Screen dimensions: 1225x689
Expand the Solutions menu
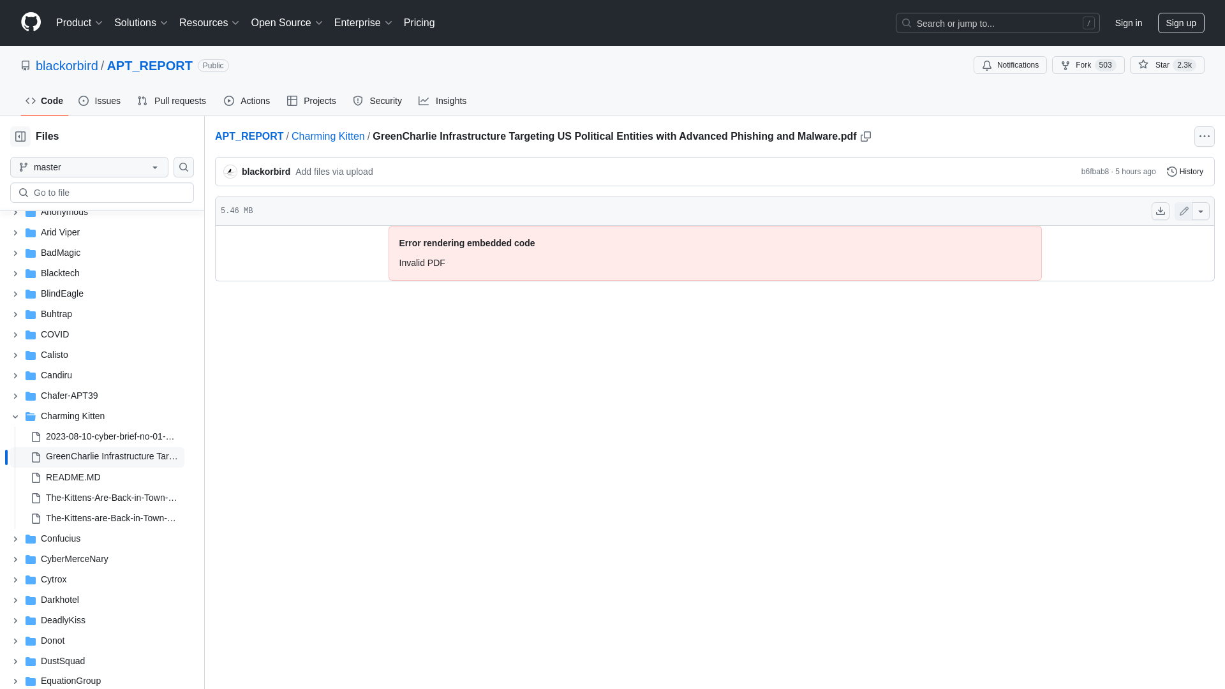[x=141, y=23]
